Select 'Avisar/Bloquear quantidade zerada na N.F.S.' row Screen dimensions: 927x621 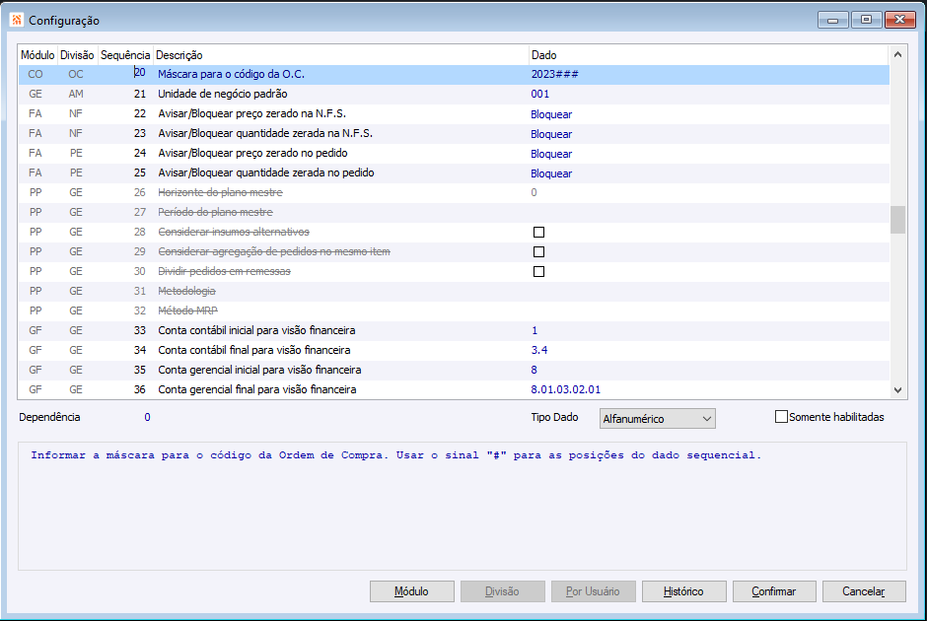[454, 133]
